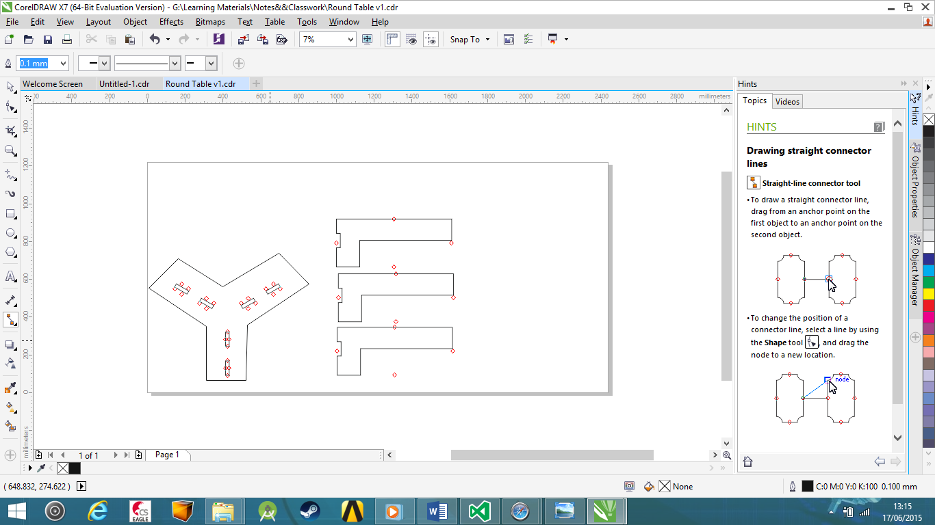
Task: Open the Object Properties docker tab
Action: tap(915, 180)
